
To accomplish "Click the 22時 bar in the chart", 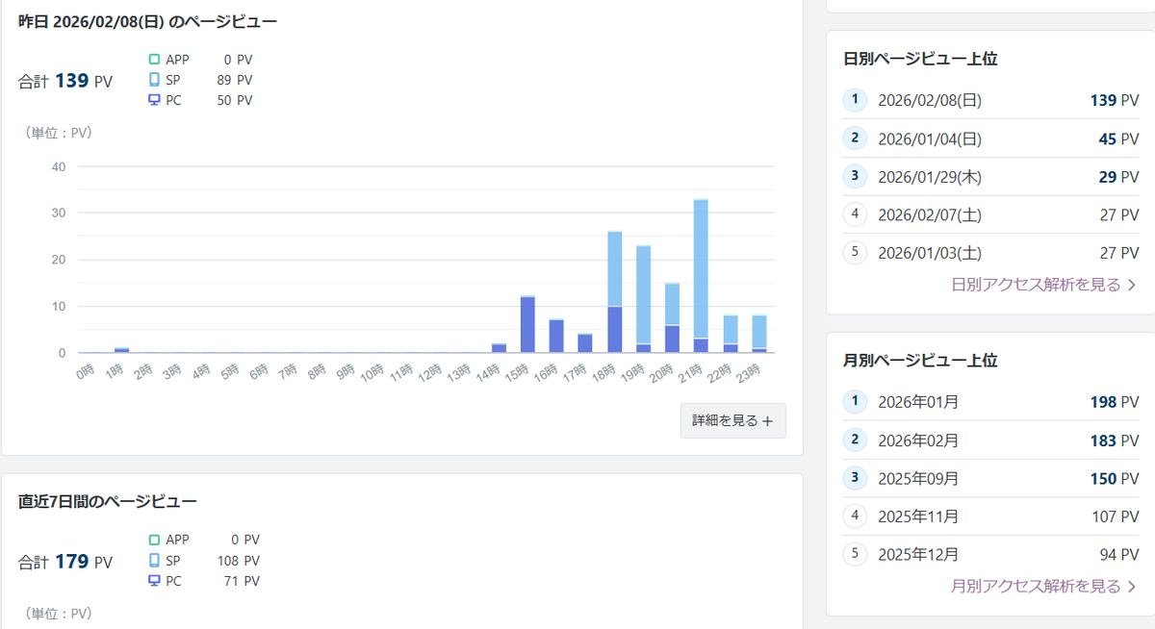I will coord(730,334).
